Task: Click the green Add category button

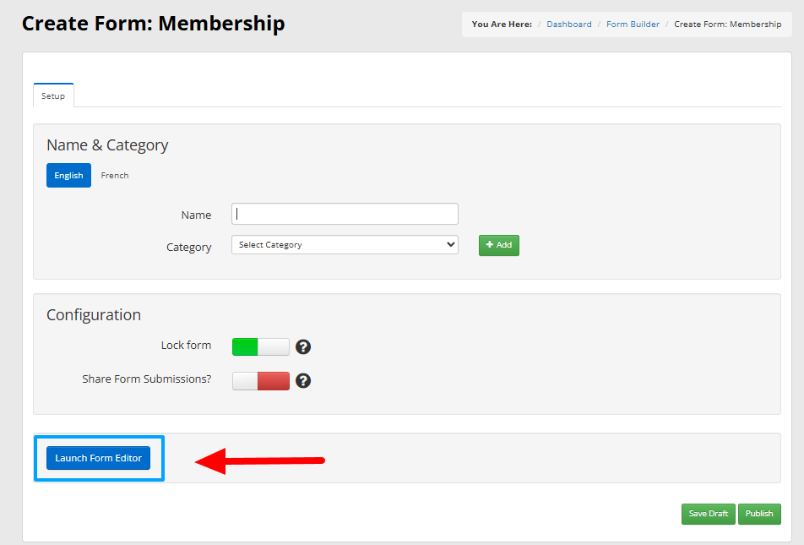Action: [x=499, y=245]
